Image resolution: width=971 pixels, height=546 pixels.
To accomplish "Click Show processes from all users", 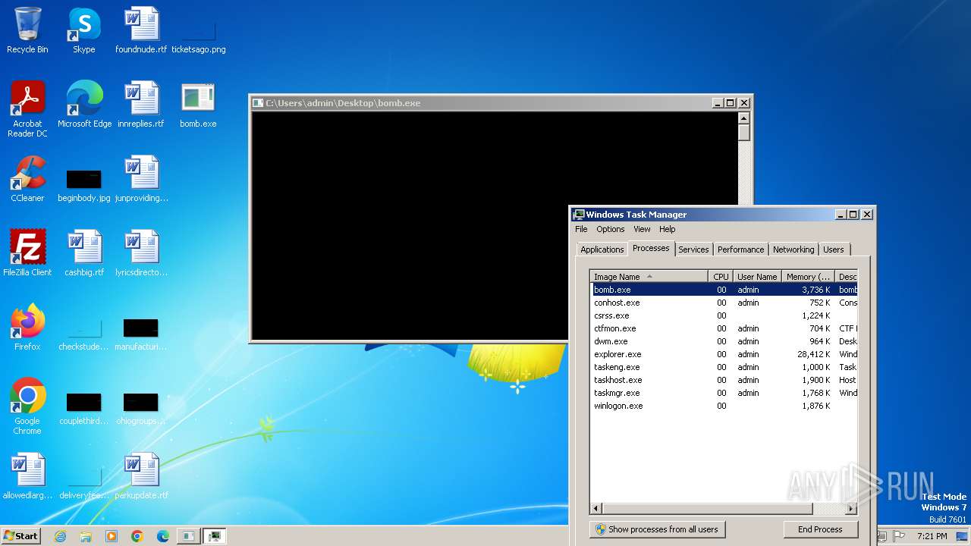I will tap(657, 529).
